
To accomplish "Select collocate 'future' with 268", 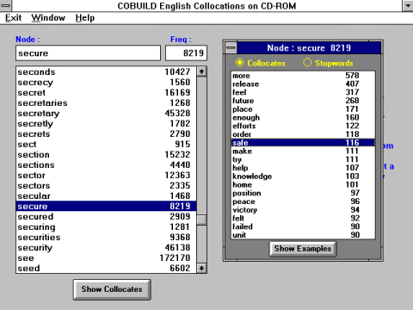I will click(303, 101).
